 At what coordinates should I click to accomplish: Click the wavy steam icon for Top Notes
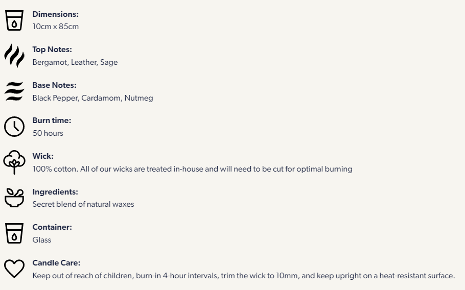click(14, 56)
